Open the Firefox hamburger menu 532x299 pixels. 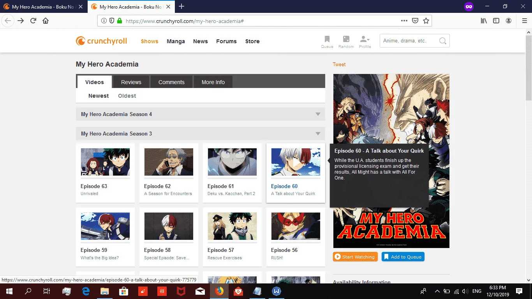pos(524,21)
